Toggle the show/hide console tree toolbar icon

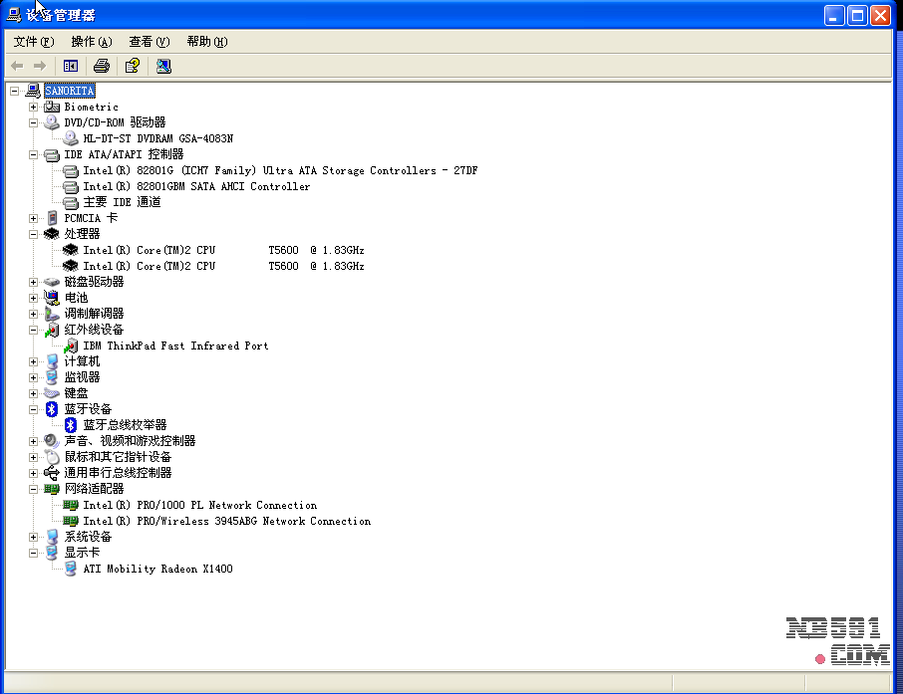pos(71,66)
